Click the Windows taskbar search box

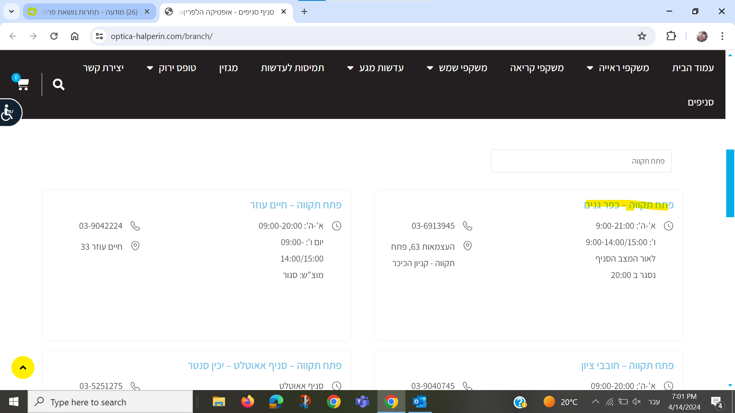click(x=110, y=402)
